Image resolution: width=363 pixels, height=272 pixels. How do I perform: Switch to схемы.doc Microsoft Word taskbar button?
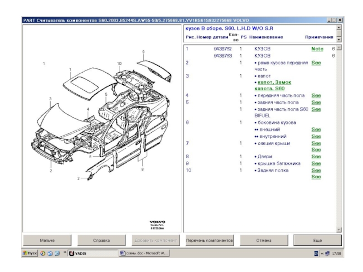coord(144,253)
